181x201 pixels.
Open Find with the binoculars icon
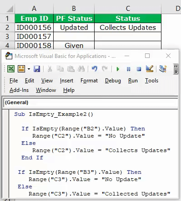[81, 69]
